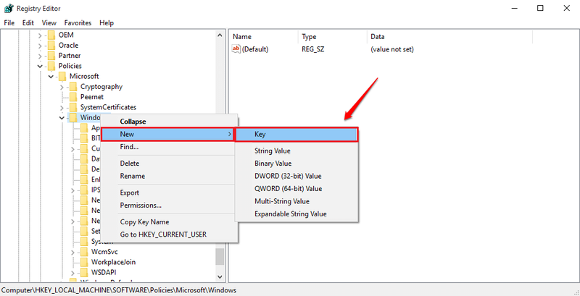This screenshot has height=296, width=580.
Task: Choose QWORD (64-bit) Value
Action: 288,189
